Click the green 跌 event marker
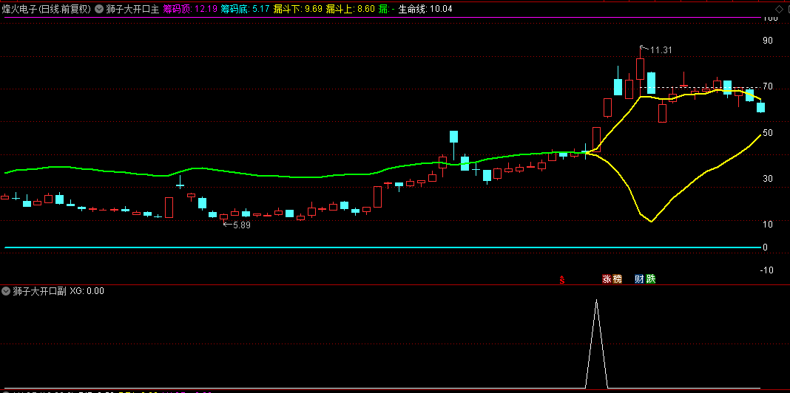Image resolution: width=790 pixels, height=393 pixels. pyautogui.click(x=650, y=279)
